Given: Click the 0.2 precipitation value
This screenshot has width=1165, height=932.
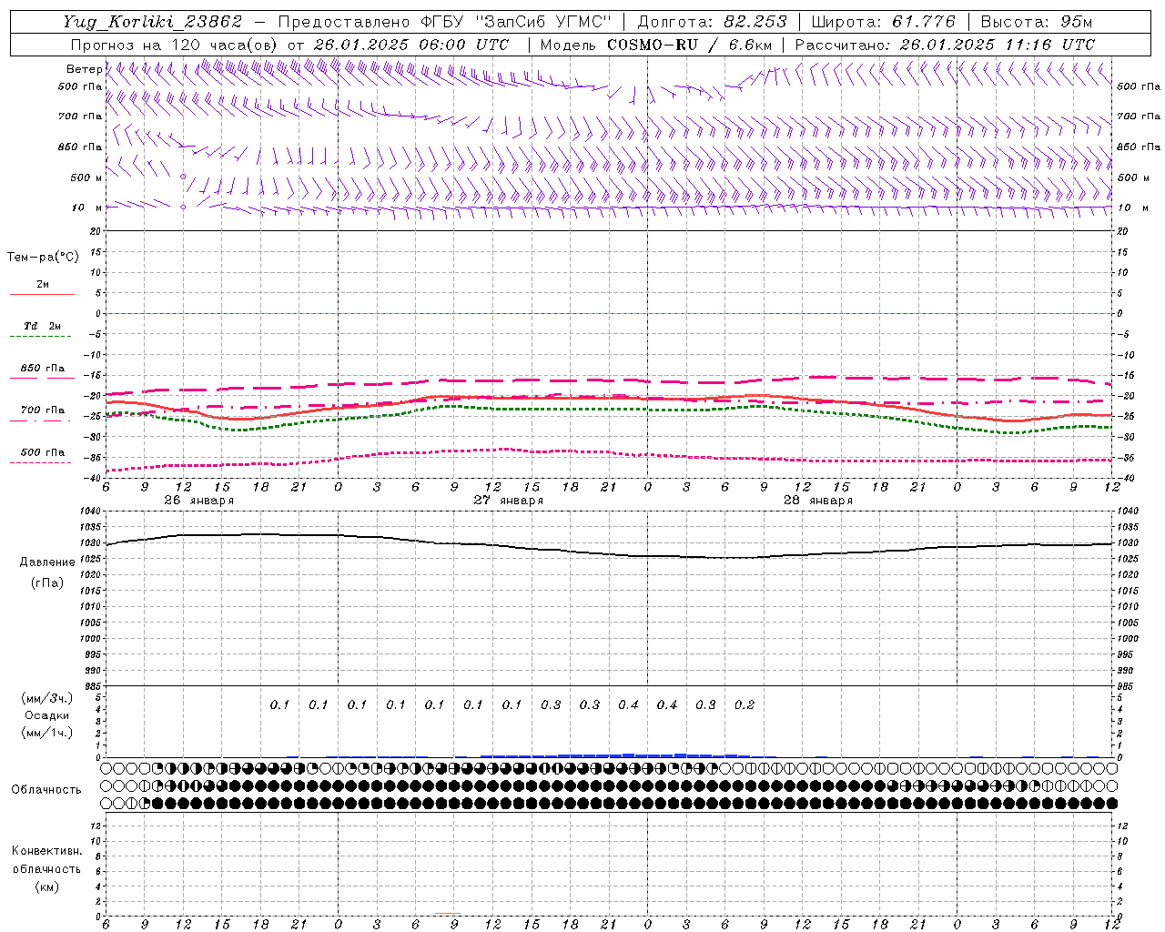Looking at the screenshot, I should (745, 704).
